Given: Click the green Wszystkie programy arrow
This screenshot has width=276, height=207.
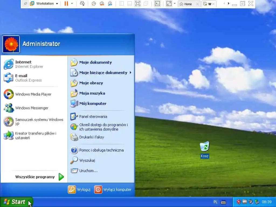Looking at the screenshot, I should [61, 177].
